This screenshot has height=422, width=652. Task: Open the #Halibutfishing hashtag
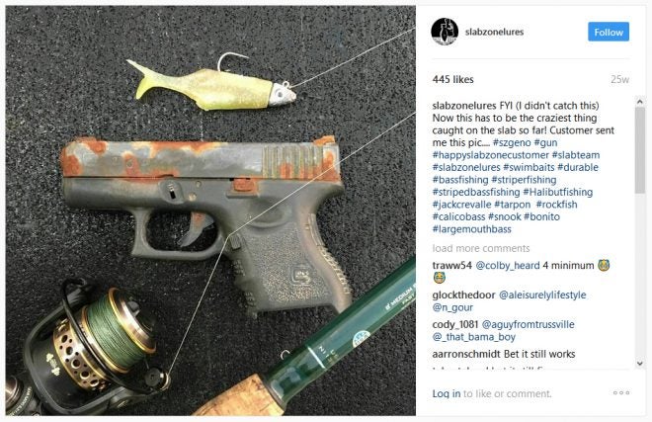(x=557, y=193)
